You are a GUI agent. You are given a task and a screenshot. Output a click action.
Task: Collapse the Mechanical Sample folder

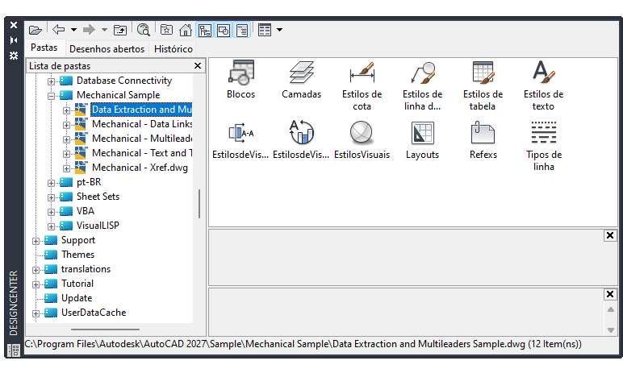point(52,96)
